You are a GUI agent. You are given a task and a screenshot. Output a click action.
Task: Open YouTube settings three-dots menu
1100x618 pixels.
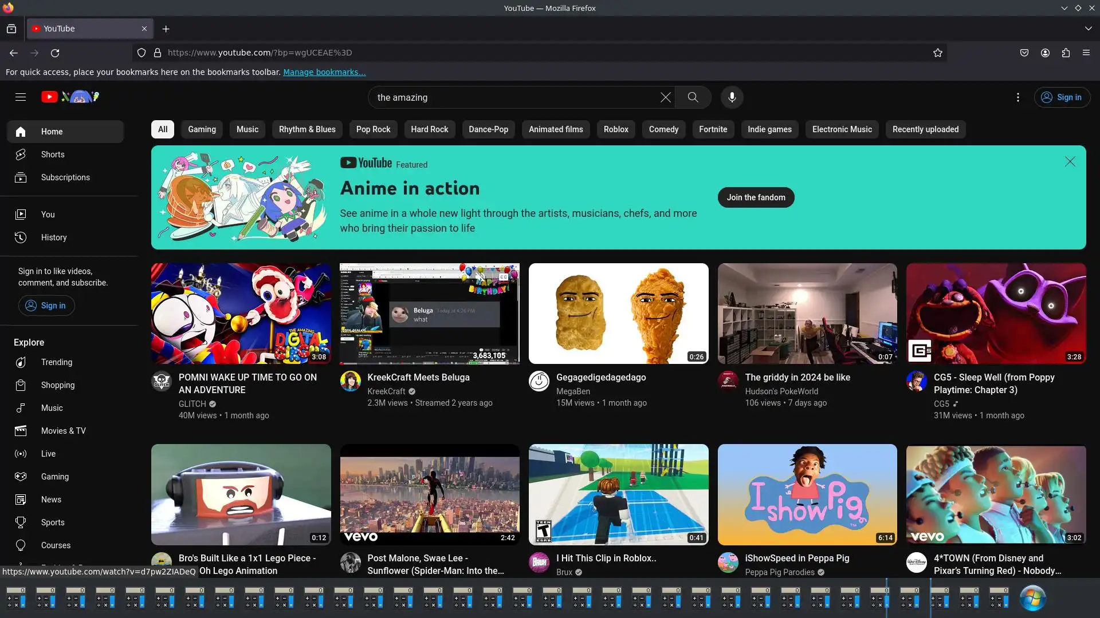point(1017,97)
